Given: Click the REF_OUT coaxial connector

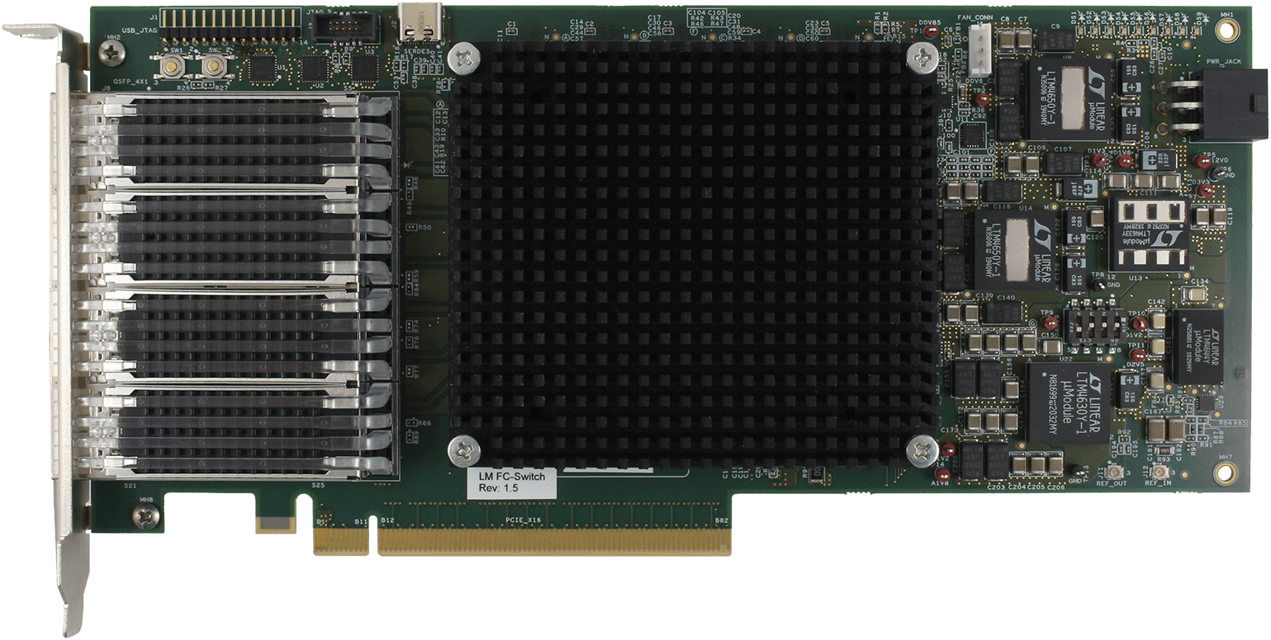Looking at the screenshot, I should [x=1114, y=473].
